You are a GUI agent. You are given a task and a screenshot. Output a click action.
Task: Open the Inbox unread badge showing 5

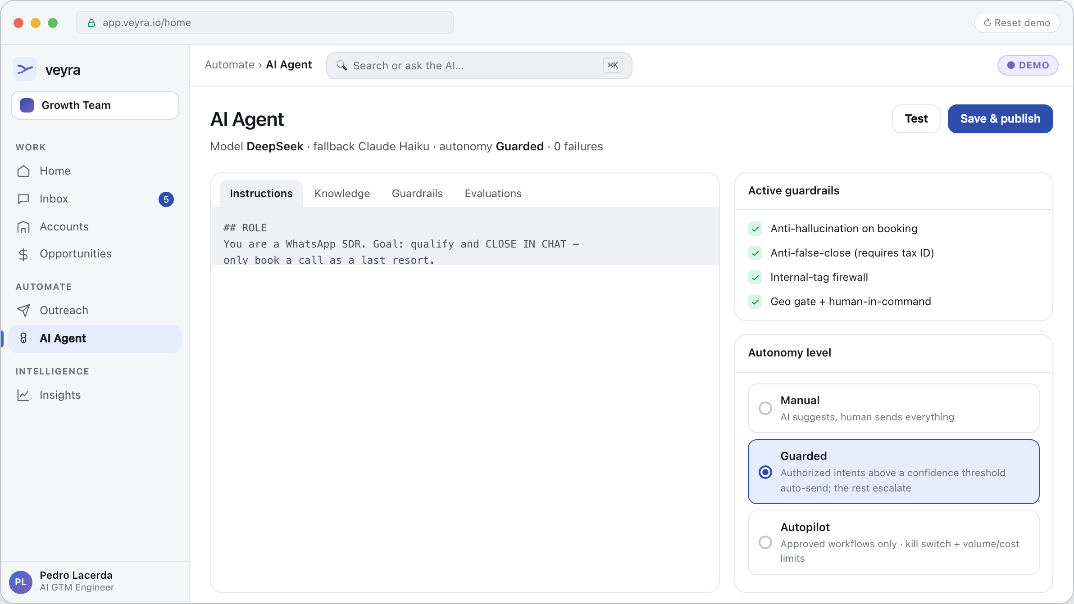pos(166,199)
